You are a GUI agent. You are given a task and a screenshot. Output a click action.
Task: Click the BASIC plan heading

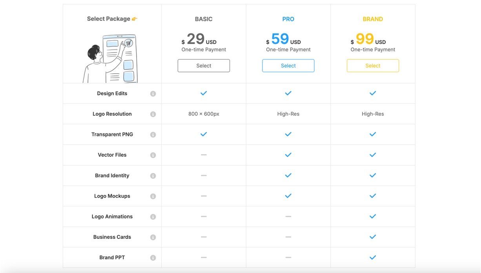click(x=204, y=19)
